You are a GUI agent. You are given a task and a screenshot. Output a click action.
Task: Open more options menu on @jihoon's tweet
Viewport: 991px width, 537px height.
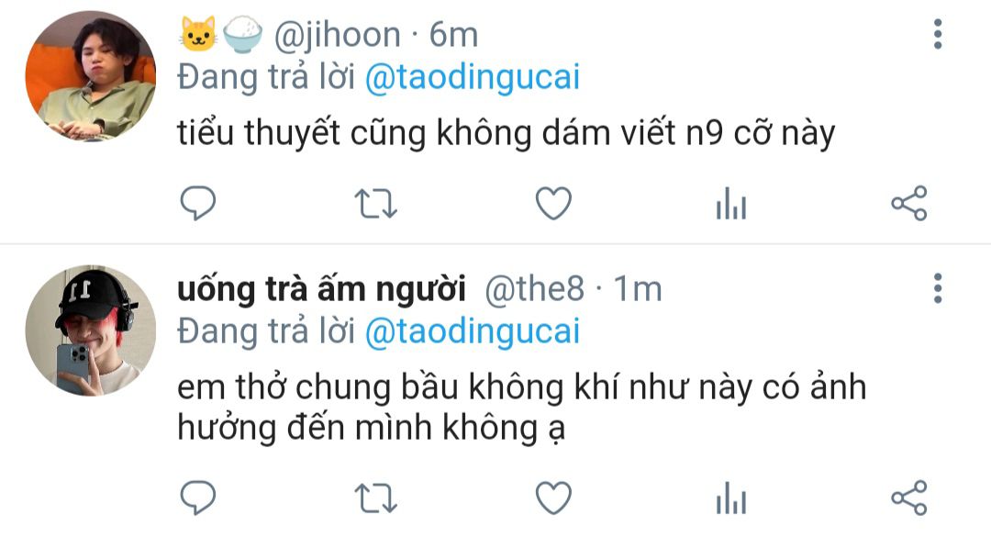(x=938, y=34)
